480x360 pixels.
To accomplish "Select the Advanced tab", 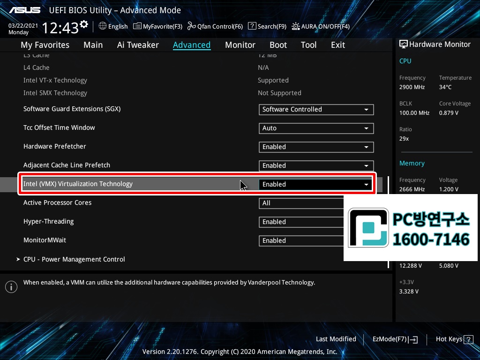I will pos(192,45).
